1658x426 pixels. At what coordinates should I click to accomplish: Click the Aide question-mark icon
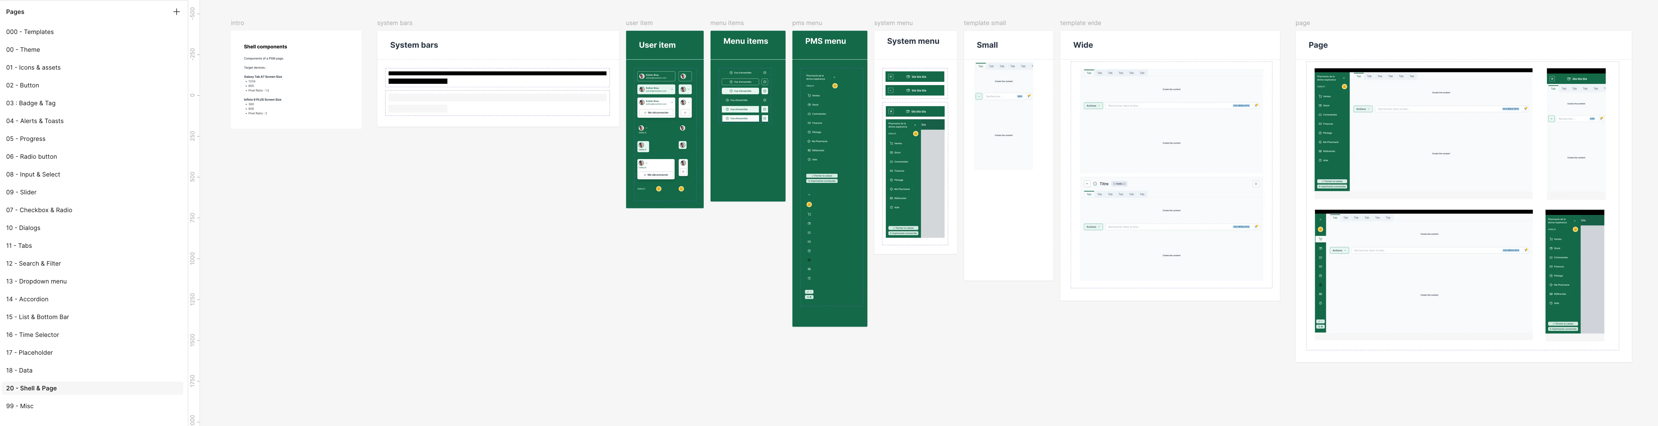point(808,159)
